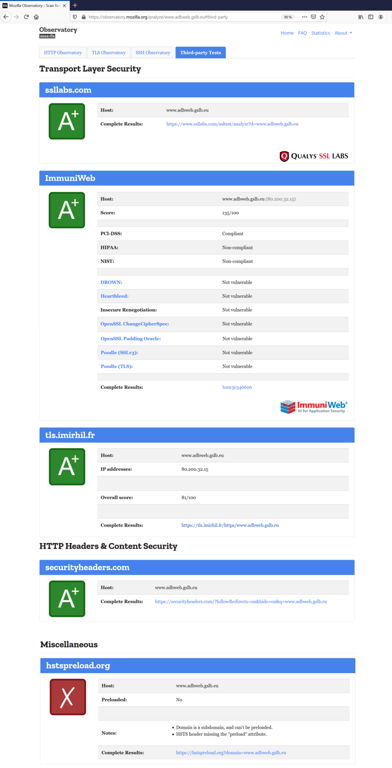Screen dimensions: 392x768
Task: Close the Mozilla Observatory tab
Action: (x=64, y=5)
